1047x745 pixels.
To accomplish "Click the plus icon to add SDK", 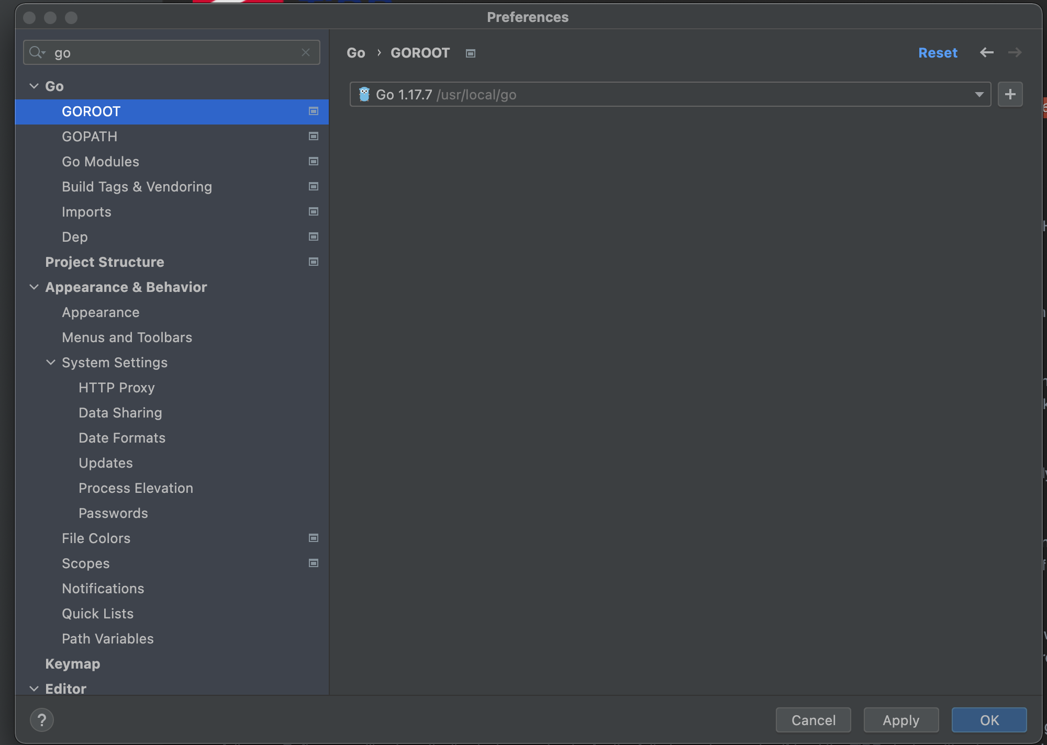I will pyautogui.click(x=1010, y=94).
